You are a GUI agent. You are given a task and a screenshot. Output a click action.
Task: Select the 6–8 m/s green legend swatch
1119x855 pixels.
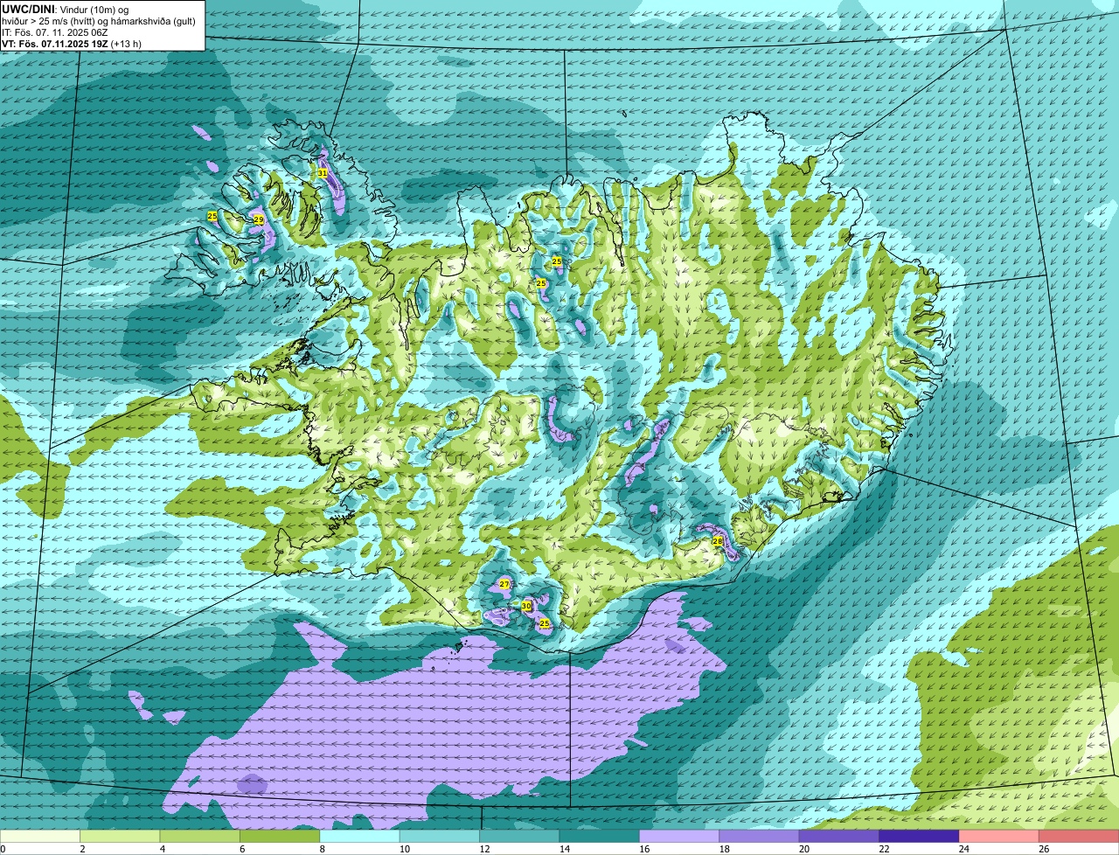pyautogui.click(x=280, y=837)
